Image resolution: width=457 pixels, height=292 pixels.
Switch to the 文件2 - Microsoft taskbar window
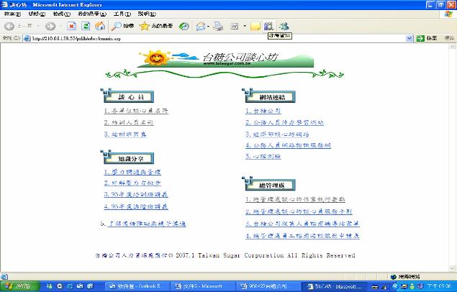[201, 286]
